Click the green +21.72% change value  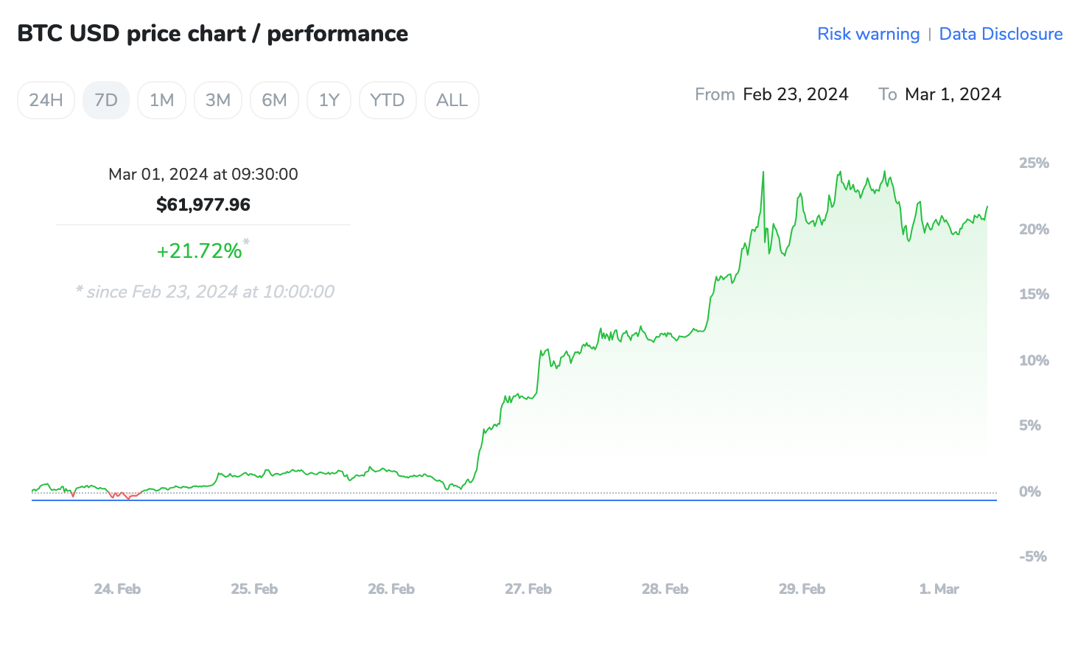[200, 251]
